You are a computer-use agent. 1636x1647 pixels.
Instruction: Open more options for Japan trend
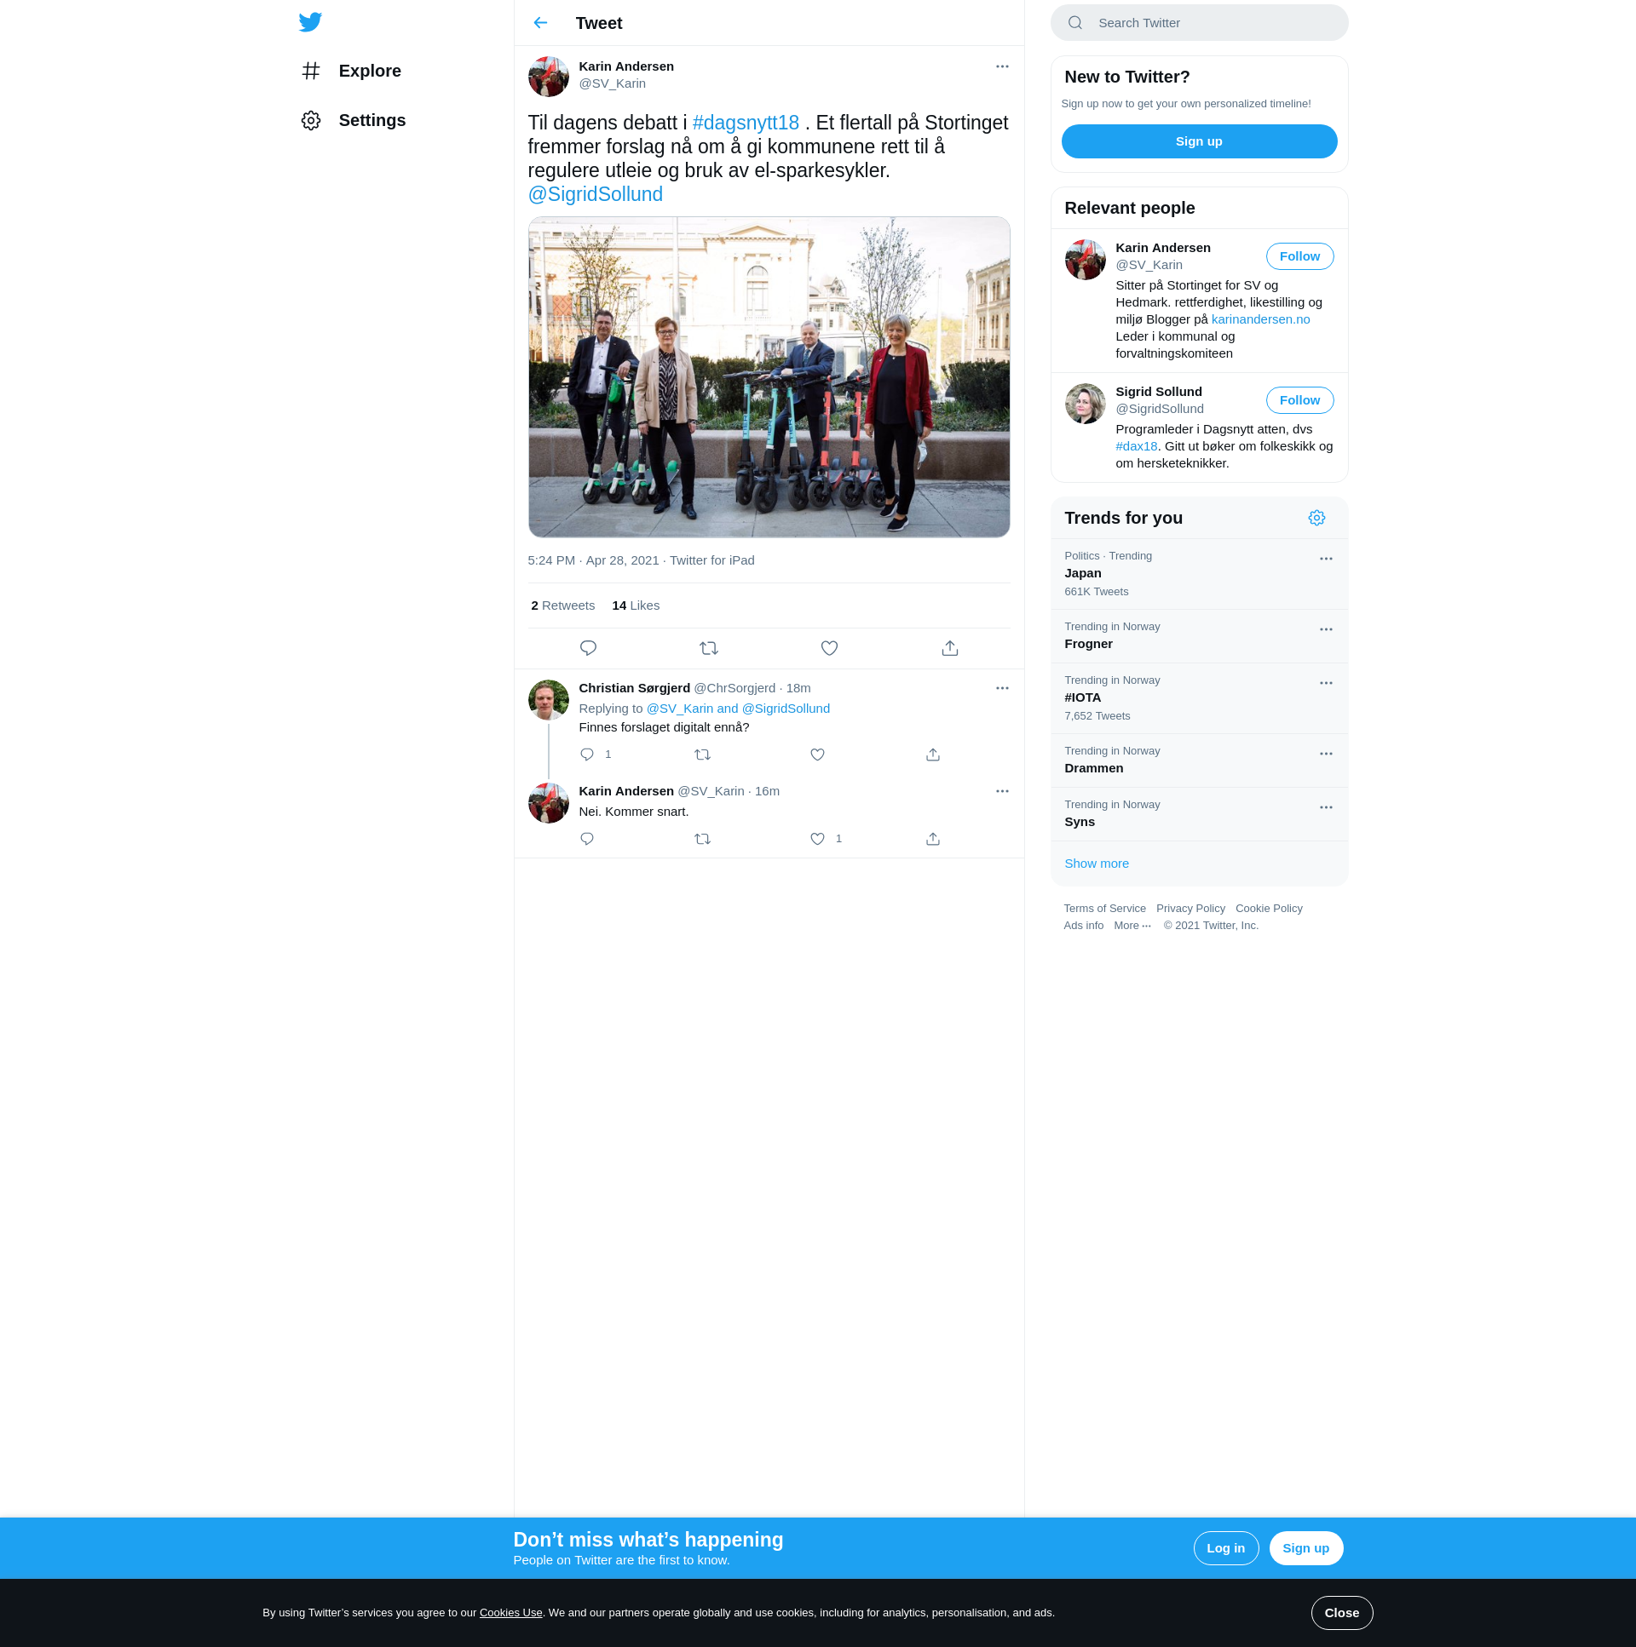[1326, 560]
